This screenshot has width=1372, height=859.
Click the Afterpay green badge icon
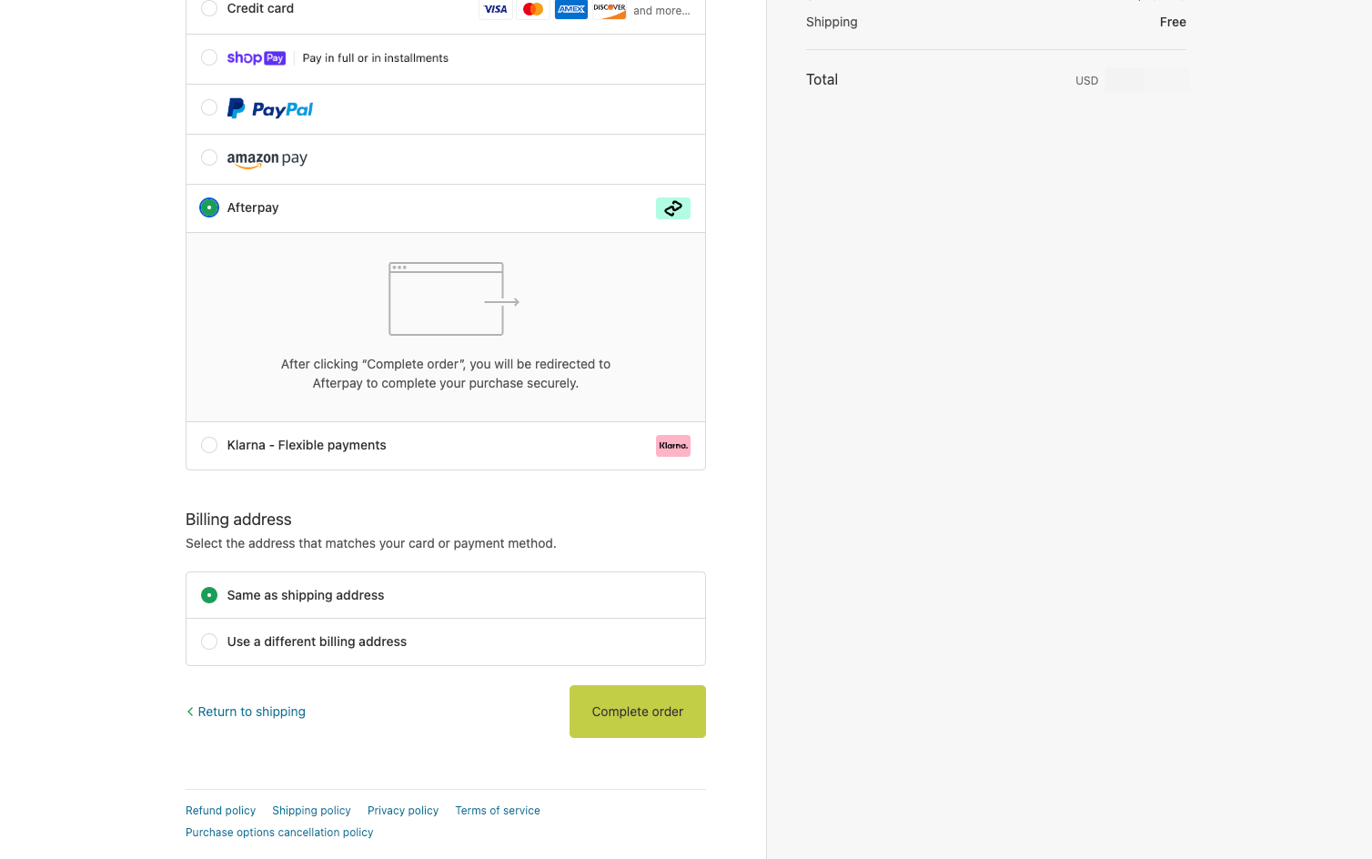click(x=673, y=208)
